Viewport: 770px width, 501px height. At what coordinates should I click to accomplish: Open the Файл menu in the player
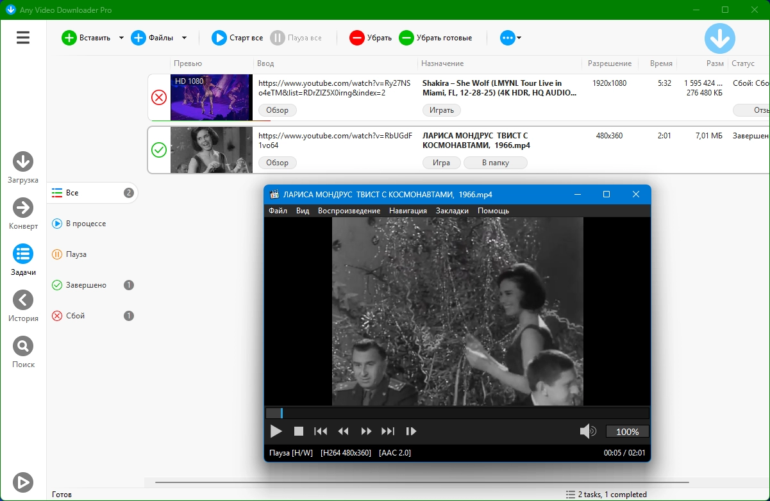278,211
